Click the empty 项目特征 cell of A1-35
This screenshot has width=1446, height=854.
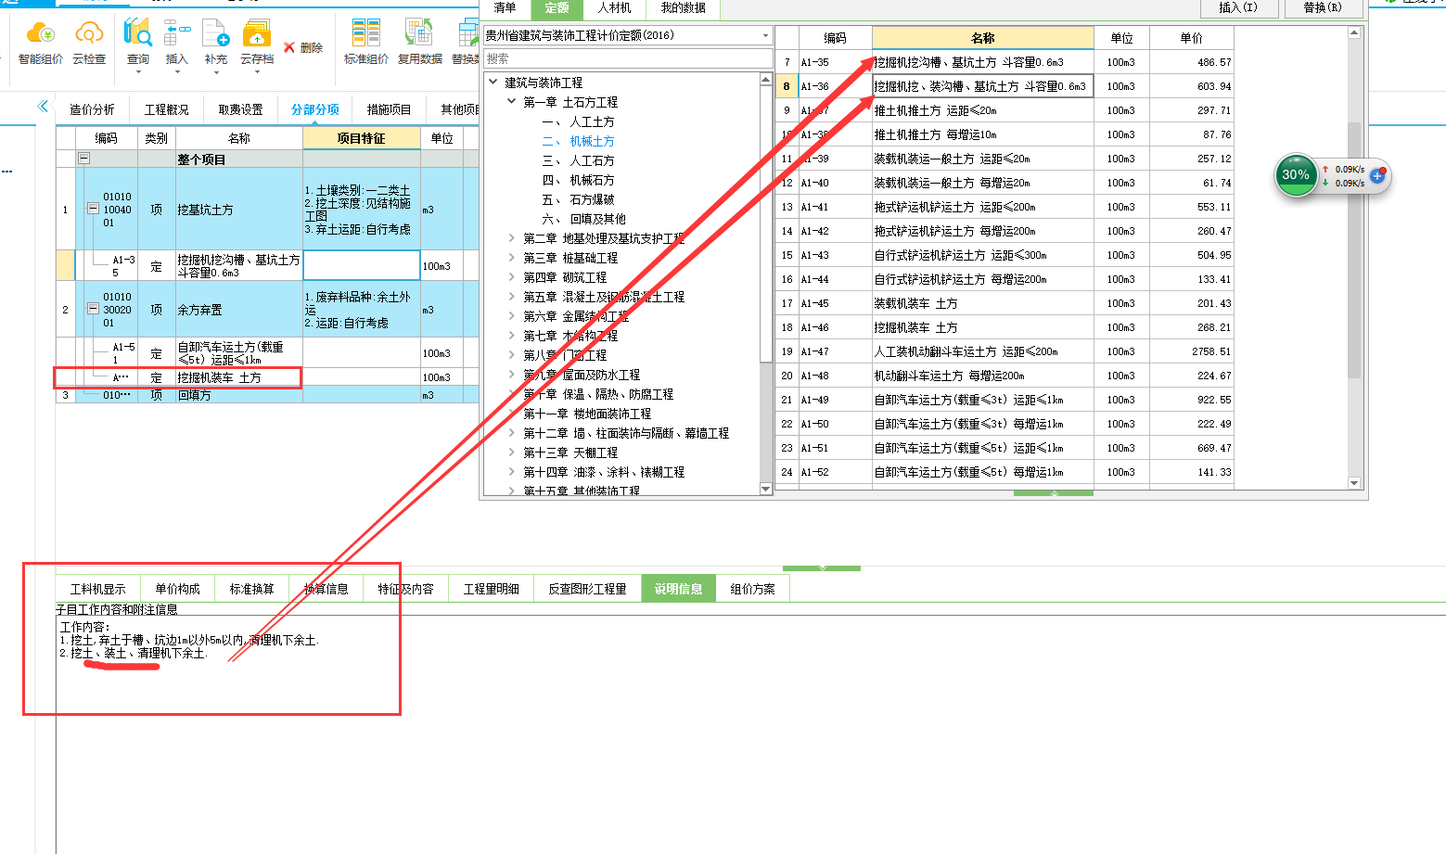(x=361, y=265)
